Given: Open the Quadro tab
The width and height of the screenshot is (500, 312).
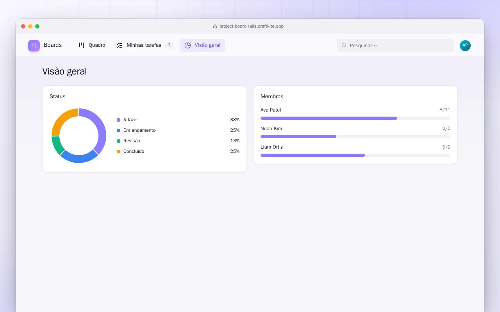Looking at the screenshot, I should 92,45.
